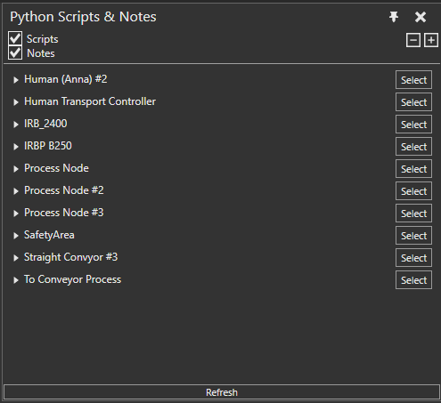Click Select button for IRBP B250

(413, 147)
